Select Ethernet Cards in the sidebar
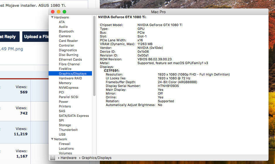The height and width of the screenshot is (164, 275). coord(70,59)
